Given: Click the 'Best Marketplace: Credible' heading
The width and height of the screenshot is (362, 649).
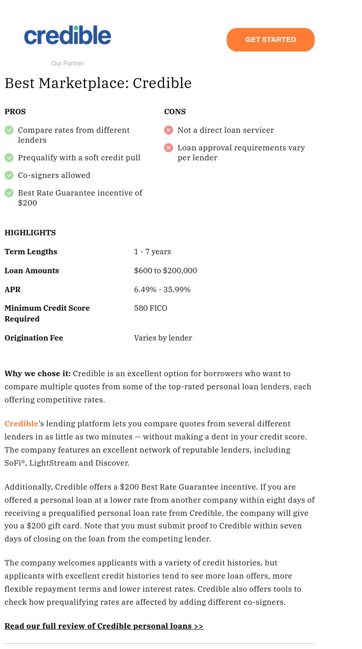Looking at the screenshot, I should (98, 83).
